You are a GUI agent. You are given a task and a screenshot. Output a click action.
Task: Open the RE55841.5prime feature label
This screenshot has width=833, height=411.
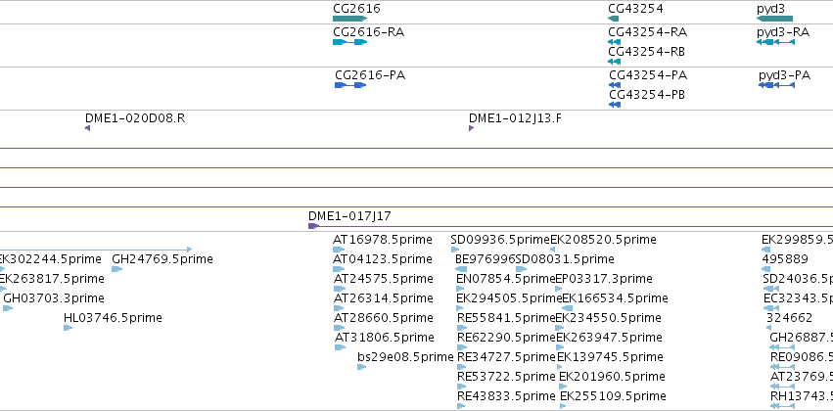tap(506, 317)
